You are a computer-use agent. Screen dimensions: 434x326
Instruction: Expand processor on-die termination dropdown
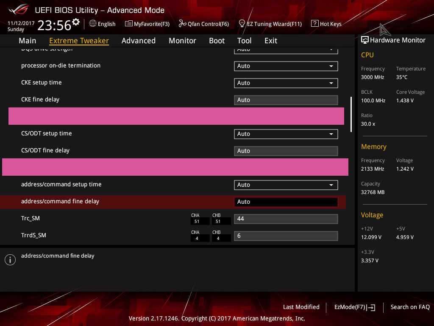286,66
